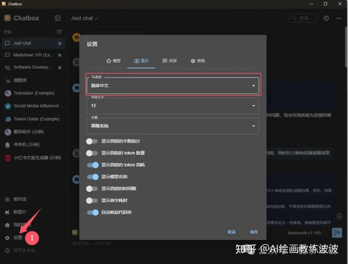This screenshot has width=348, height=264.
Task: Click scroll-to-bottom arrow circle icon
Action: tap(339, 216)
